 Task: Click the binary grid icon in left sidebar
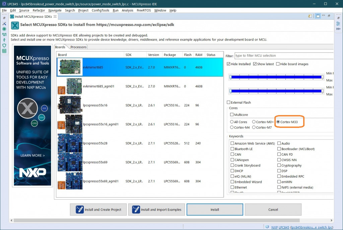(4, 51)
